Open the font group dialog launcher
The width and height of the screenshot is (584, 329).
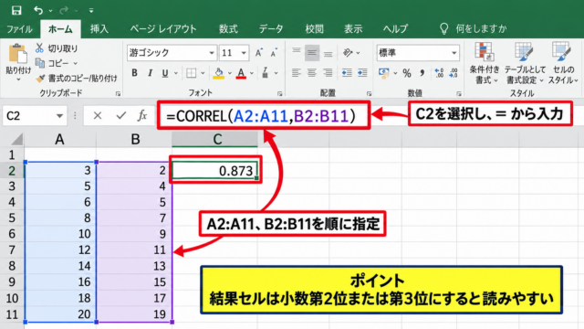(280, 94)
